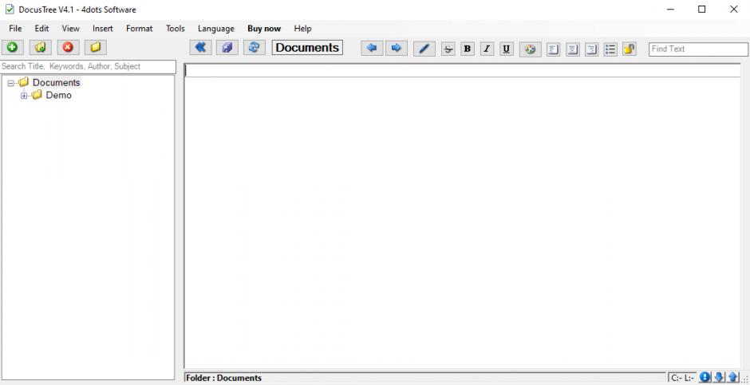750x385 pixels.
Task: Click the blue stacked pages icon
Action: 227,47
